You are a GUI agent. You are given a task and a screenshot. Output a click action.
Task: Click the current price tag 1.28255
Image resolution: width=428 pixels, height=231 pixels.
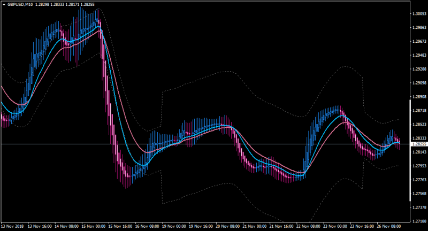419,144
